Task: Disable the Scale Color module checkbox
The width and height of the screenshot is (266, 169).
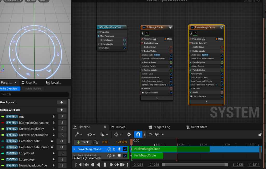Action: 222,89
